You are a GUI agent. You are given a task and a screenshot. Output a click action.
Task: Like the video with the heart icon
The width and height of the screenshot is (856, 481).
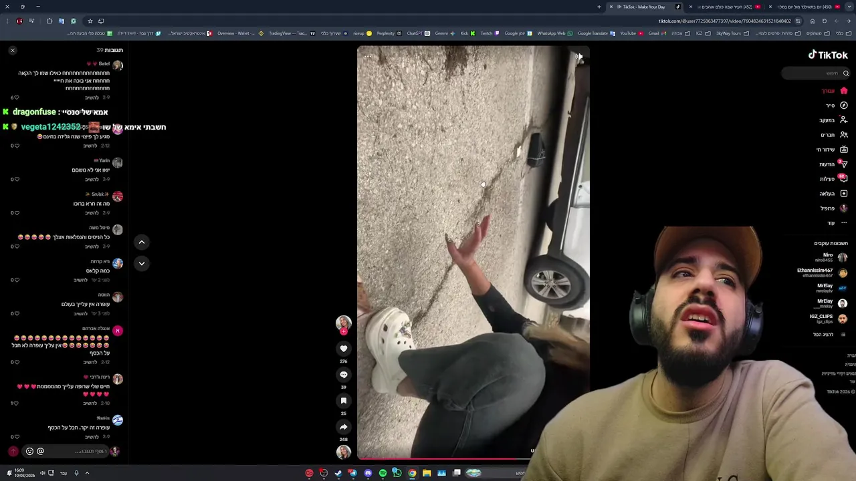[344, 349]
